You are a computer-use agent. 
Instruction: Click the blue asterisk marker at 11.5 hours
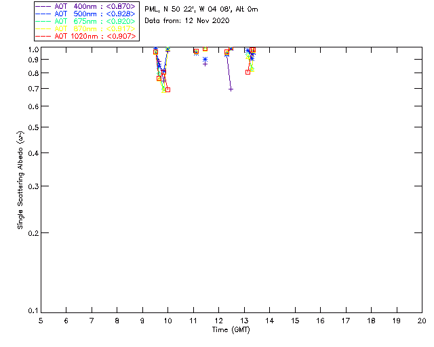point(205,59)
